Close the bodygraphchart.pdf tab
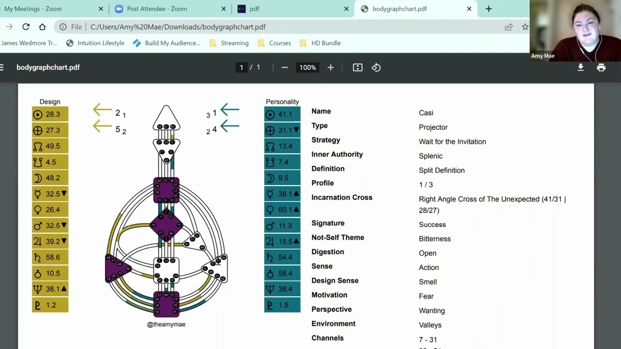Screen dimensions: 621x349 pyautogui.click(x=469, y=9)
